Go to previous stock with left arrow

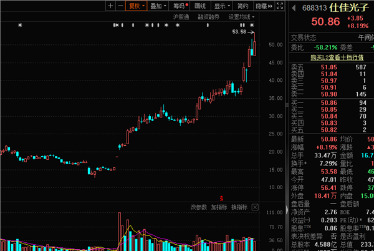pos(294,8)
